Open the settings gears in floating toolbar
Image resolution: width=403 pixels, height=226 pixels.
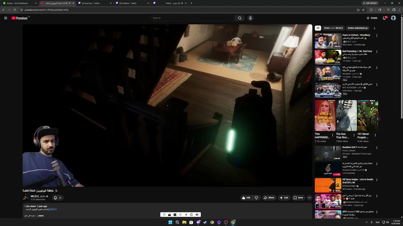pyautogui.click(x=197, y=215)
